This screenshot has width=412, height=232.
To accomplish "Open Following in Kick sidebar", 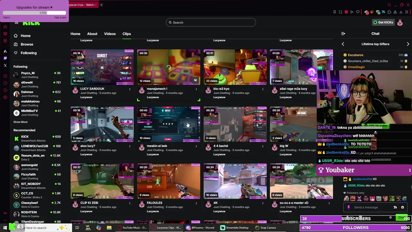I will (28, 53).
